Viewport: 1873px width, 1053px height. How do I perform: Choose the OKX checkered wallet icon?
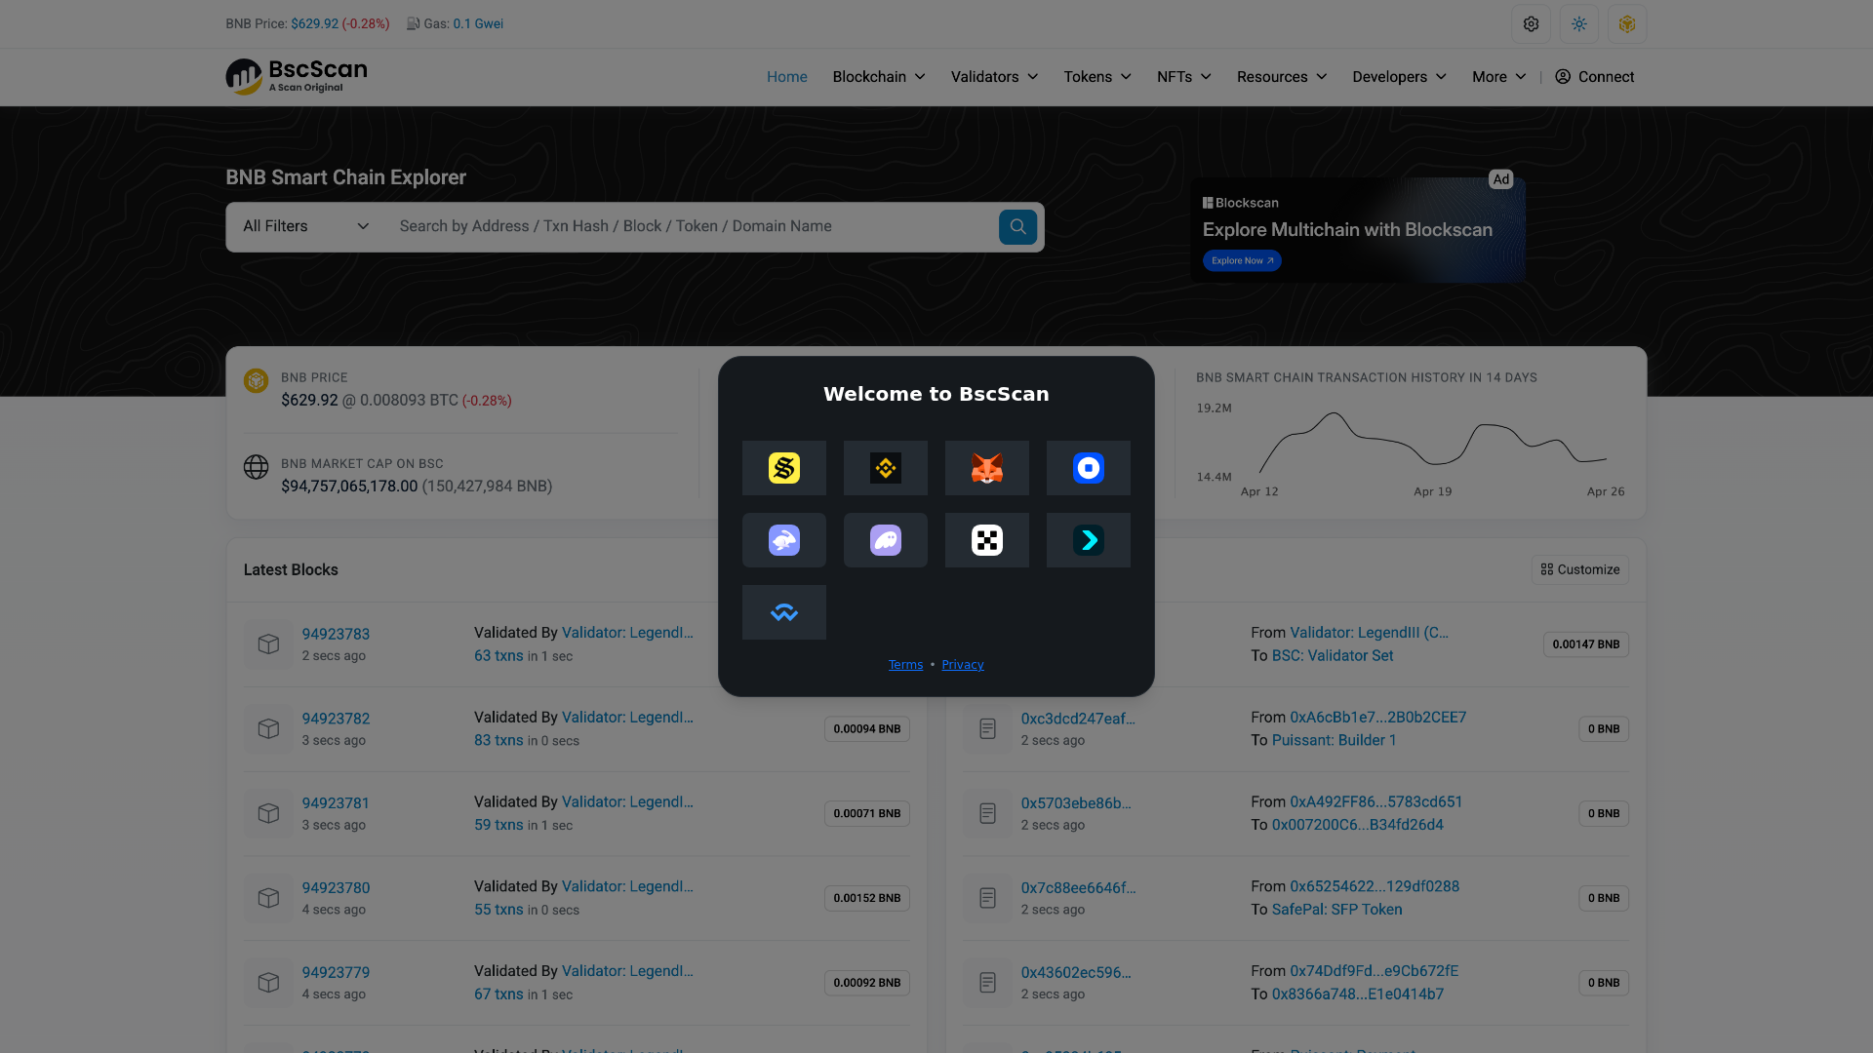(x=986, y=540)
